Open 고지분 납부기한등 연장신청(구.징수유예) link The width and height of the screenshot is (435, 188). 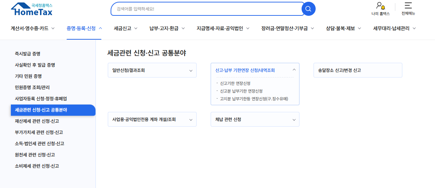[254, 99]
